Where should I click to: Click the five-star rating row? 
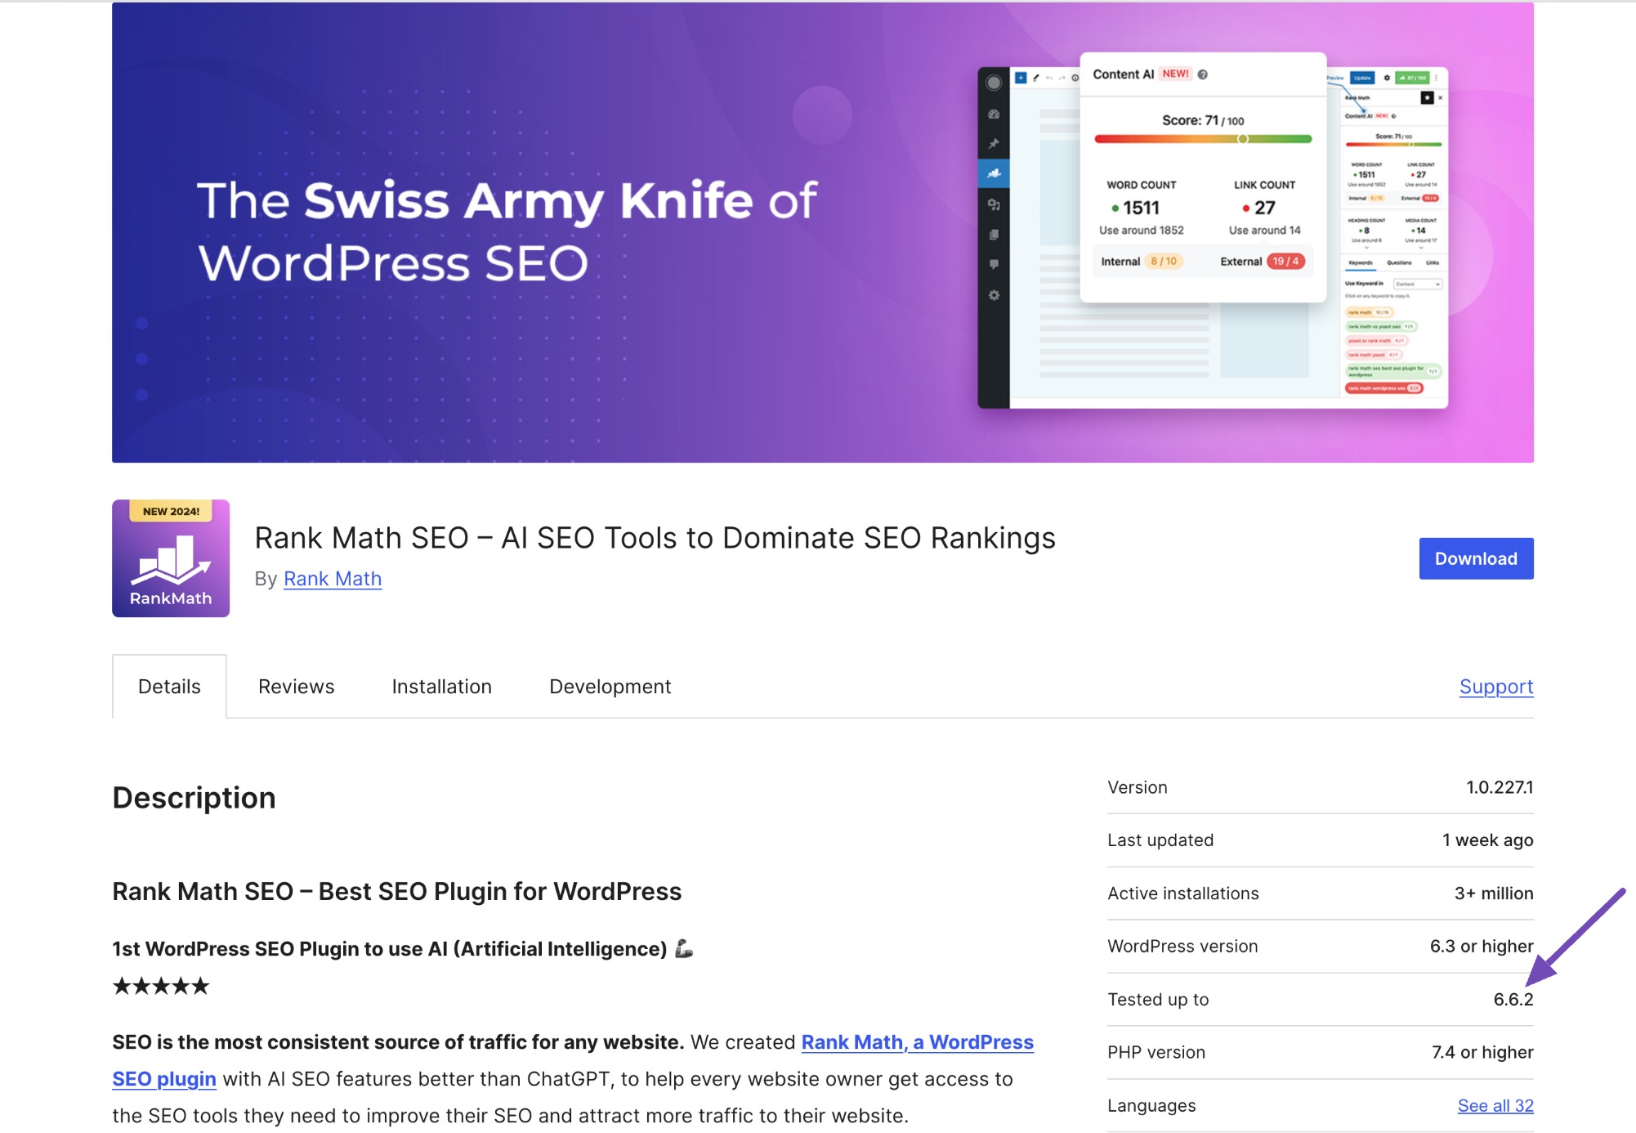[x=161, y=986]
